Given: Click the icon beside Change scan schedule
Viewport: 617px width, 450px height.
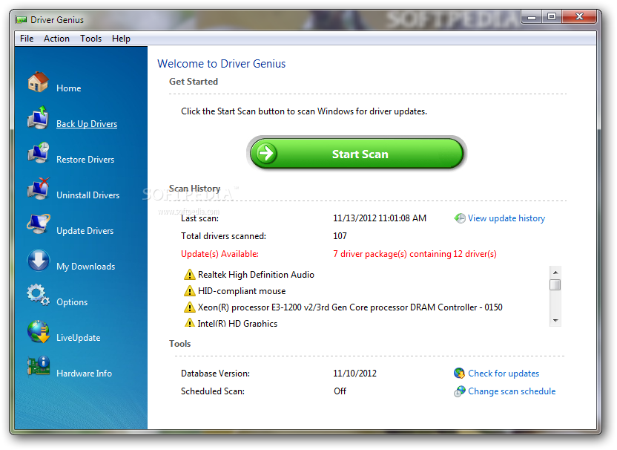Looking at the screenshot, I should [x=459, y=391].
